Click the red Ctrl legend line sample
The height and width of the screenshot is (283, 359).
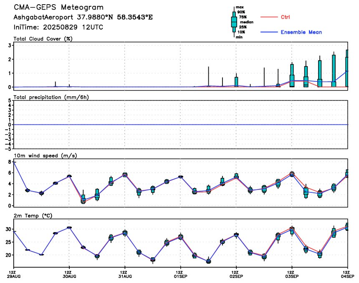(x=269, y=17)
